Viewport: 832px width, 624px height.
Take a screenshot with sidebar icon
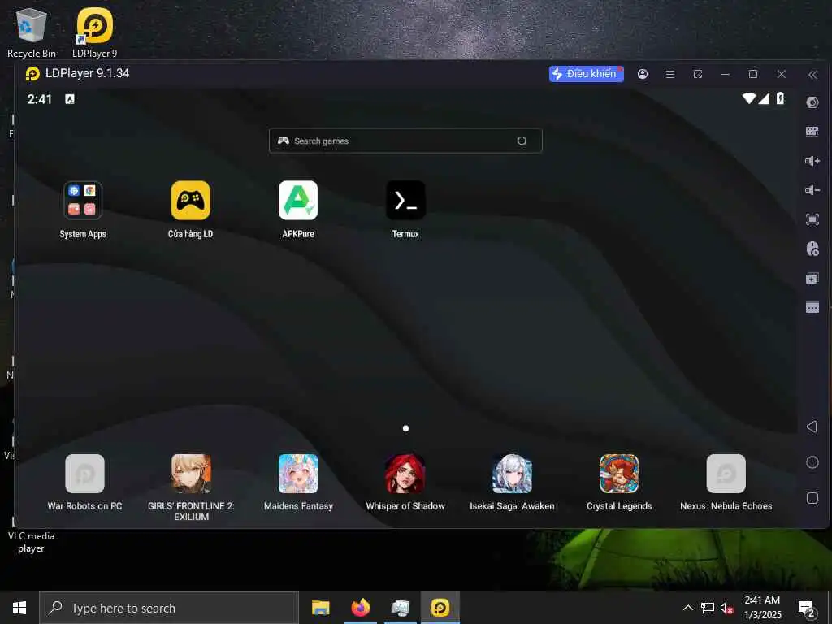[812, 219]
